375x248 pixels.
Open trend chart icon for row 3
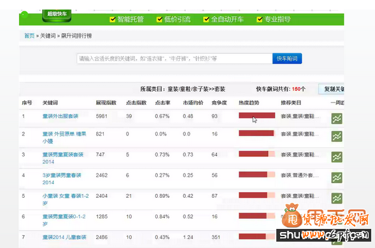(x=337, y=157)
